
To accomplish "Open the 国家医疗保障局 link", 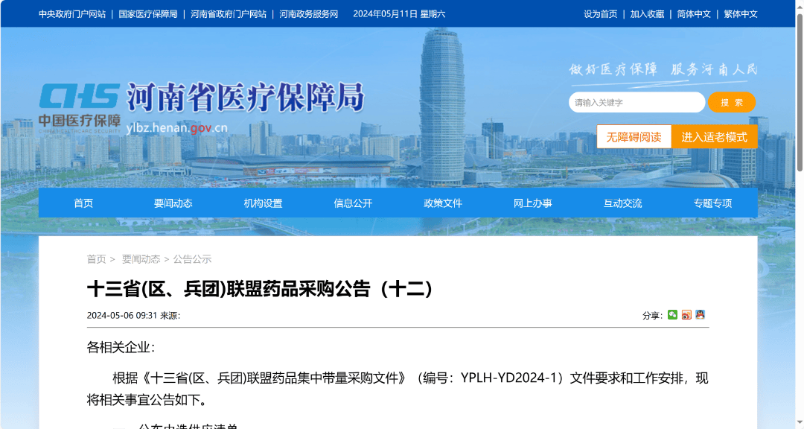I will click(x=147, y=13).
